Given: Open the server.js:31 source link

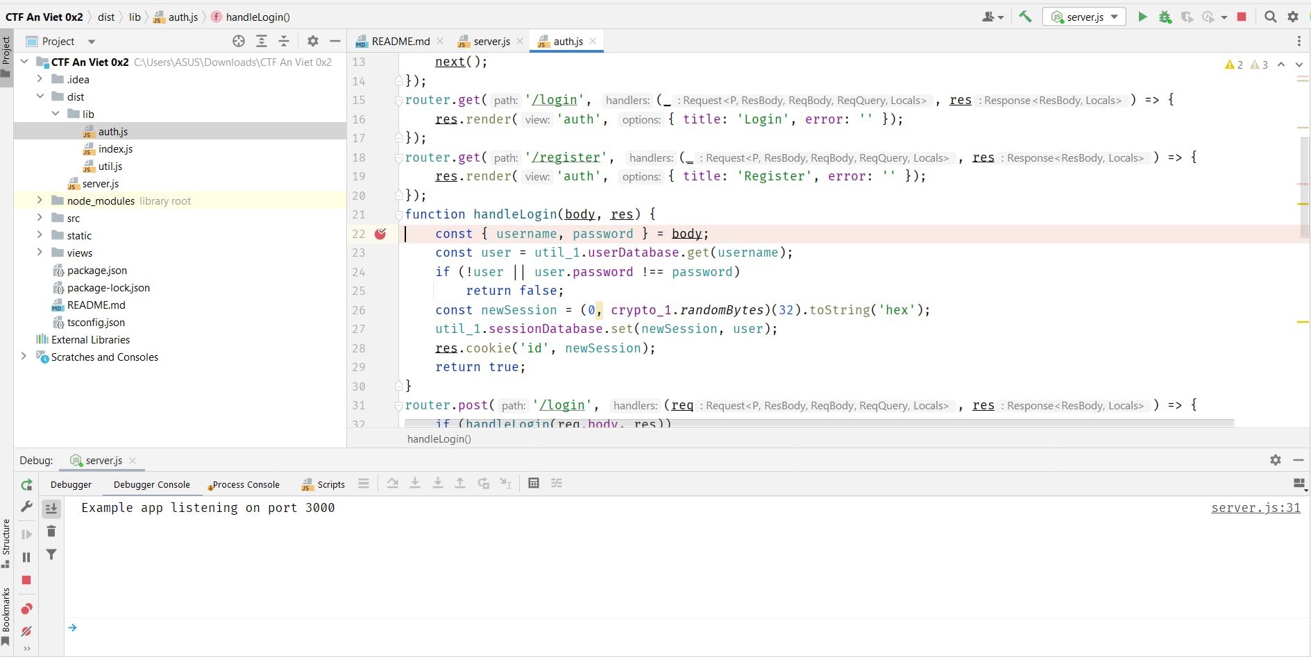Looking at the screenshot, I should coord(1255,508).
